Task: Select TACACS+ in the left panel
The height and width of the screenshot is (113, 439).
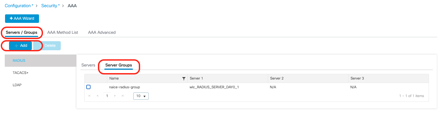Action: pyautogui.click(x=20, y=73)
